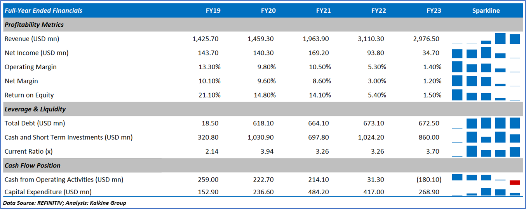Image resolution: width=526 pixels, height=209 pixels.
Task: Select the Cash Flow Position section header
Action: tap(33, 165)
